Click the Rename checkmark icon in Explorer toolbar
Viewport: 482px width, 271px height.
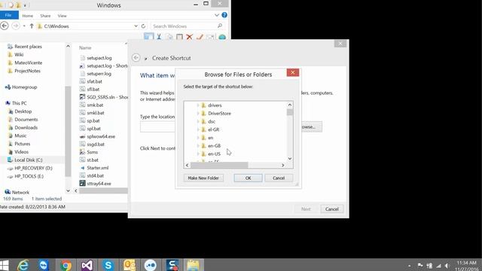[x=200, y=37]
